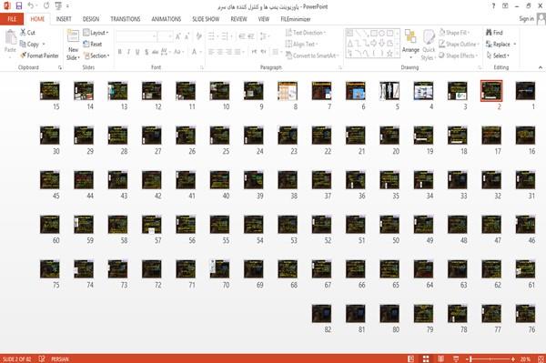This screenshot has width=546, height=363.
Task: Open the Layout dropdown
Action: pyautogui.click(x=96, y=33)
